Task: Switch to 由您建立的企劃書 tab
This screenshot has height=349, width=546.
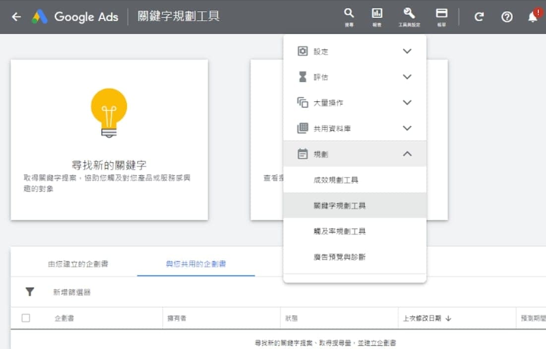Action: click(78, 264)
